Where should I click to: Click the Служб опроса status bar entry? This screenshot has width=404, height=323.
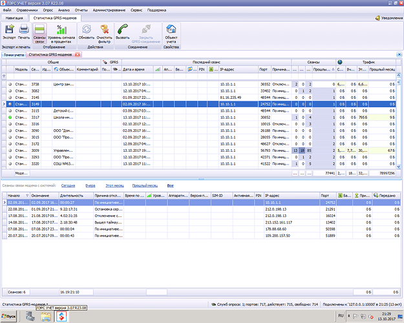(264, 304)
